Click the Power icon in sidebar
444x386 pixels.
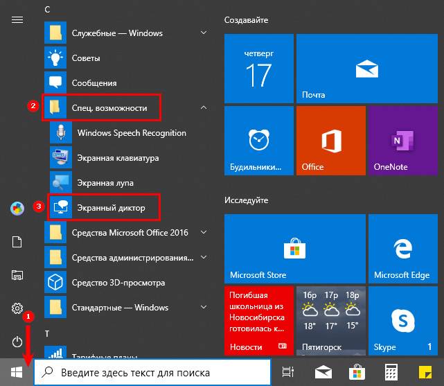[17, 341]
